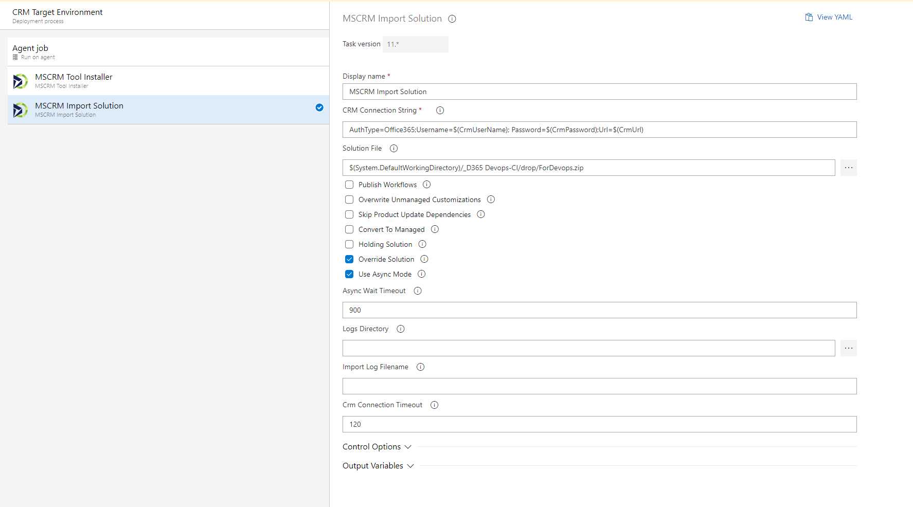913x507 pixels.
Task: Show info about Override Solution
Action: (x=424, y=259)
